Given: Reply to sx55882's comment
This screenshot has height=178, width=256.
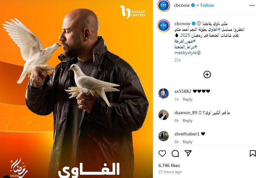Looking at the screenshot, I should 187,99.
